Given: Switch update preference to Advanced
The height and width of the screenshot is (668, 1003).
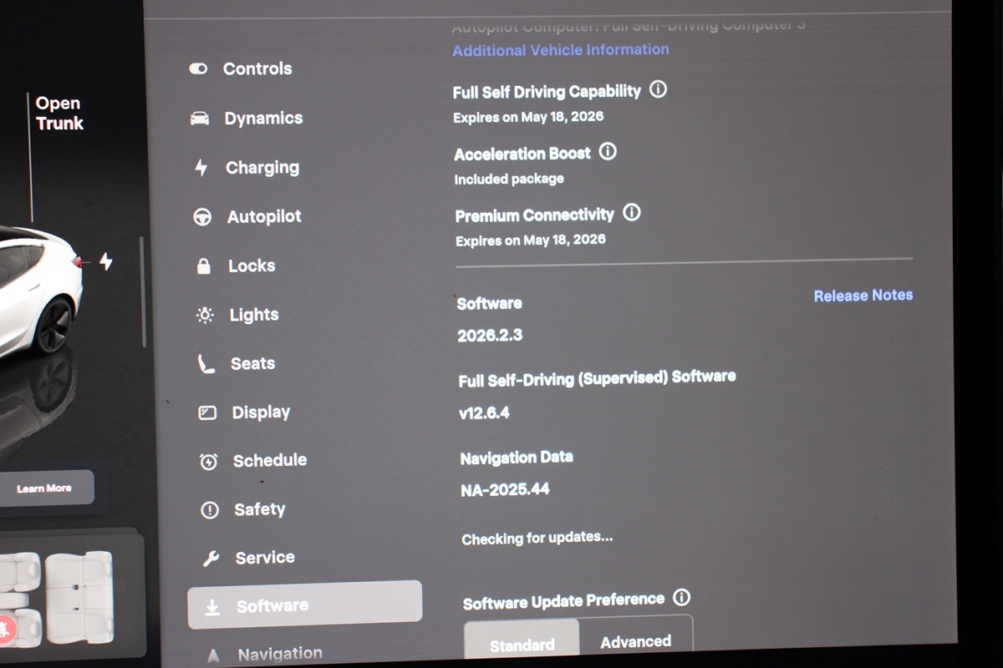Looking at the screenshot, I should [x=635, y=641].
